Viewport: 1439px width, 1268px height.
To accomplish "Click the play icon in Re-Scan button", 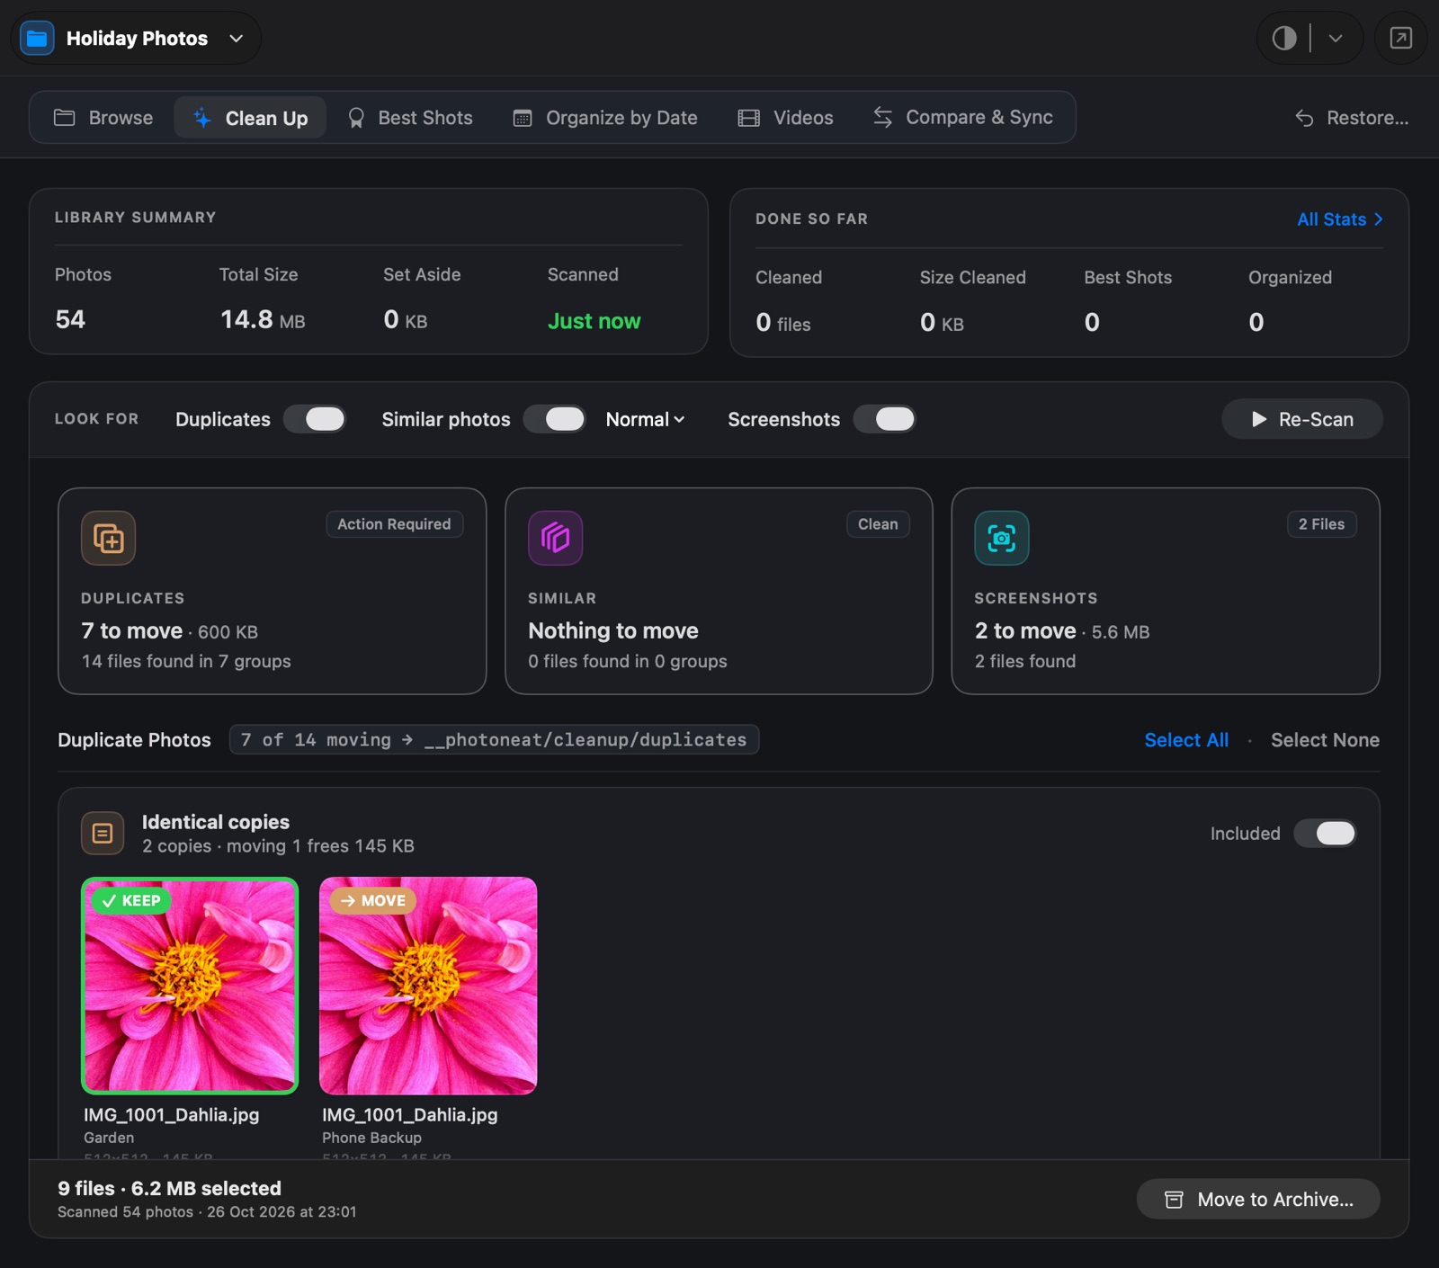I will click(1259, 419).
